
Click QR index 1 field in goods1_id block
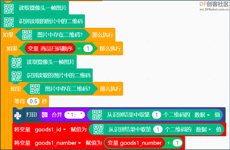[x=158, y=130]
